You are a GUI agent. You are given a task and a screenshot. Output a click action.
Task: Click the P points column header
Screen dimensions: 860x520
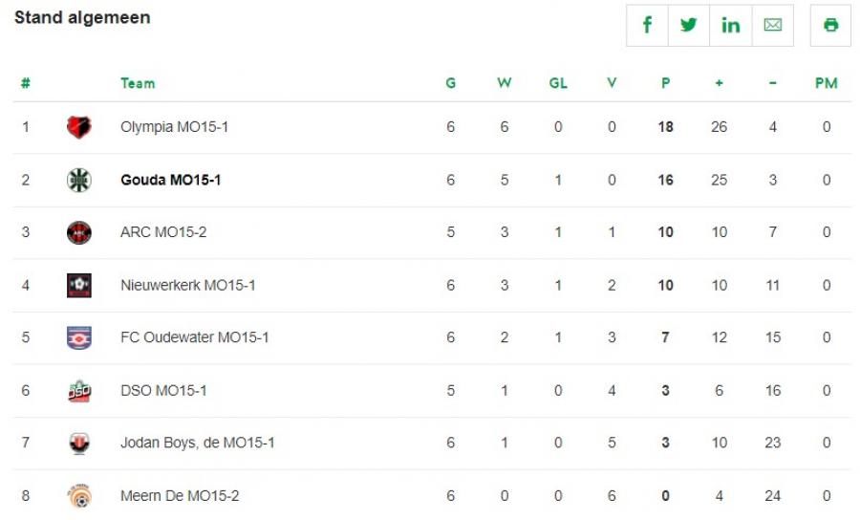(x=665, y=83)
